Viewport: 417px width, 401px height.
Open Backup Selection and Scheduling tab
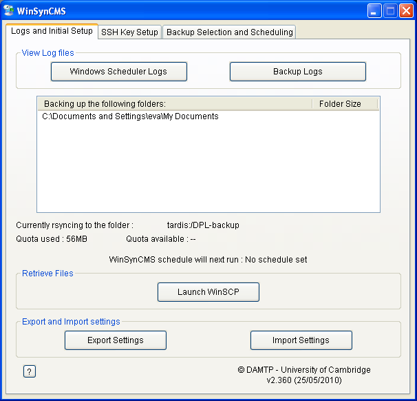[x=229, y=32]
